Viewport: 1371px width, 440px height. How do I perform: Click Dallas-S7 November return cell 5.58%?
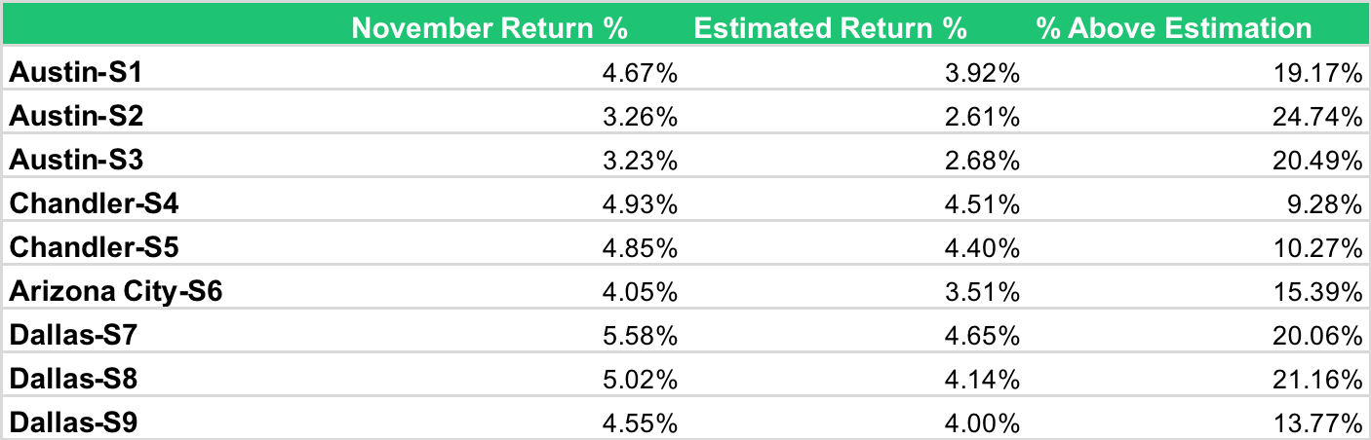[640, 335]
